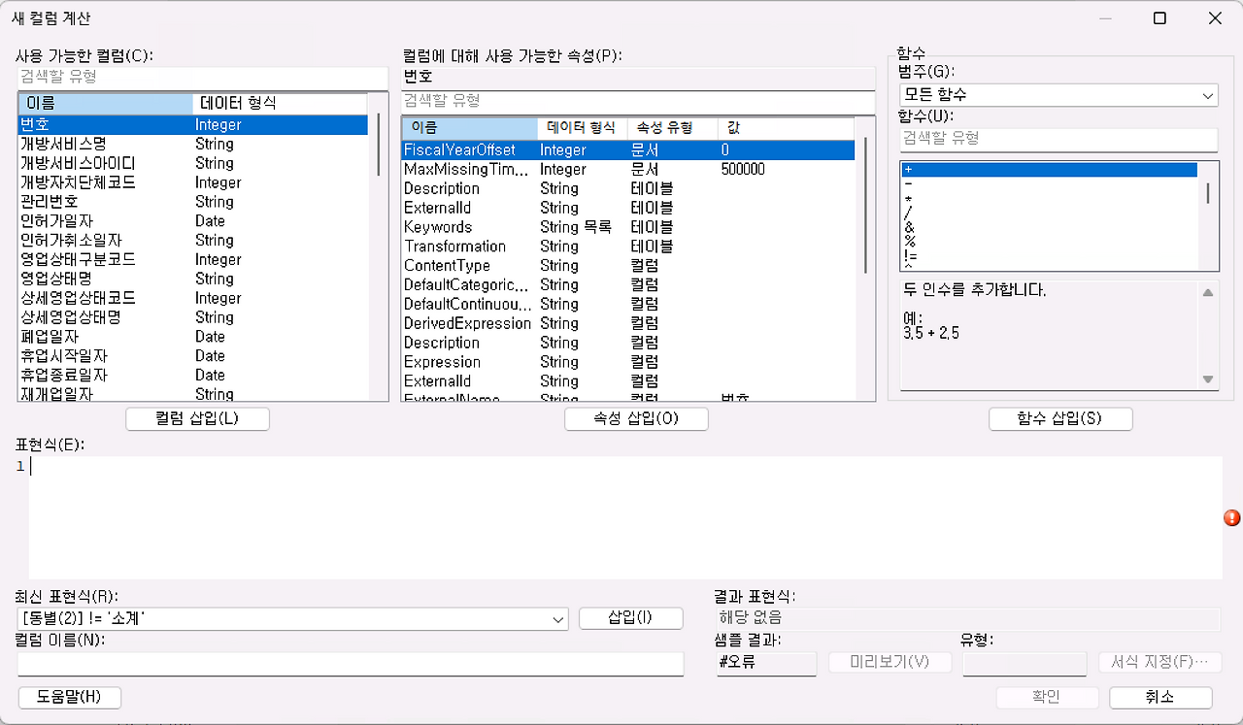Click the 컬럼 삽입(L) button

(197, 418)
